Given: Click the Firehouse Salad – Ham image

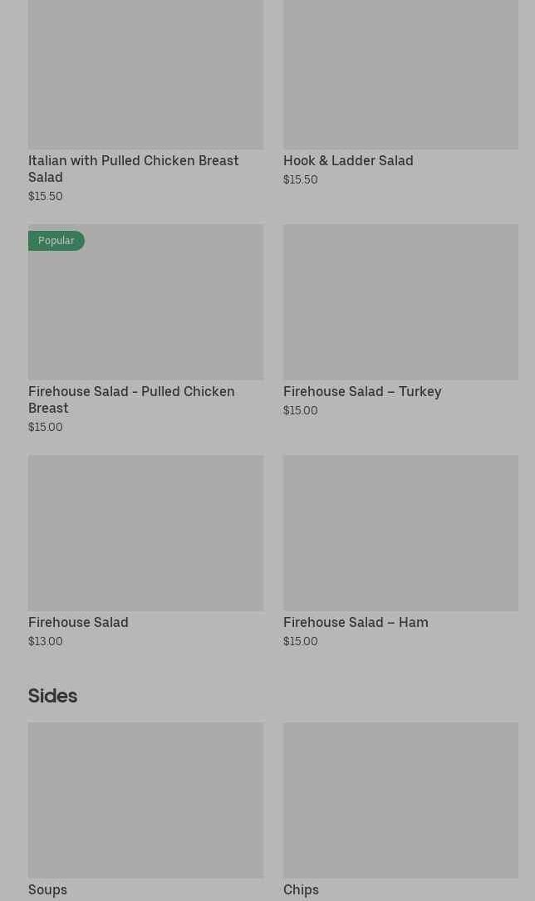Looking at the screenshot, I should coord(400,532).
